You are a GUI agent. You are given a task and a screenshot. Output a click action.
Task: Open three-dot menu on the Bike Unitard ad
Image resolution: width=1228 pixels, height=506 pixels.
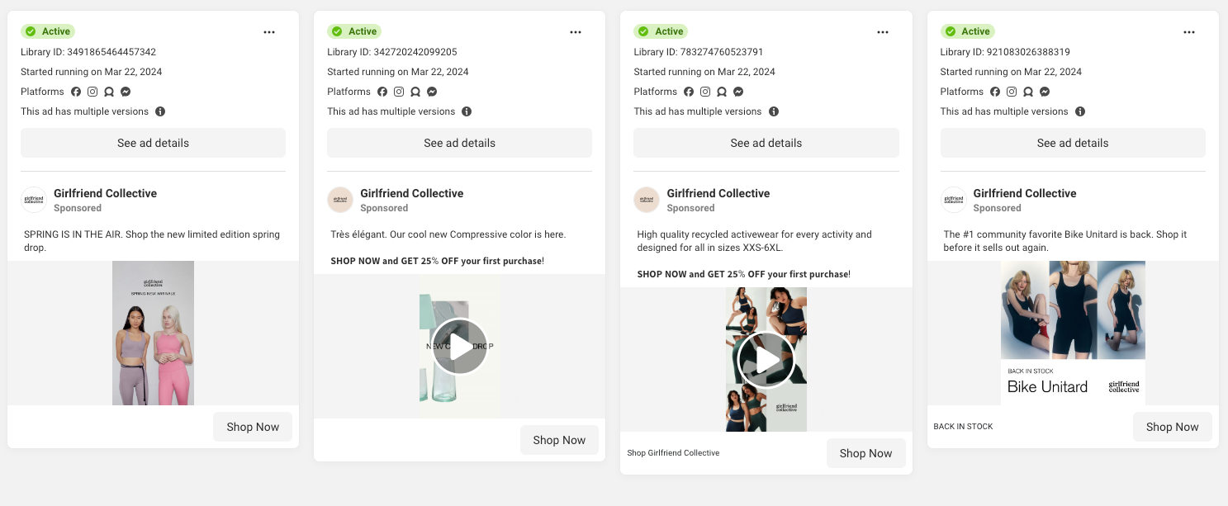[1188, 32]
